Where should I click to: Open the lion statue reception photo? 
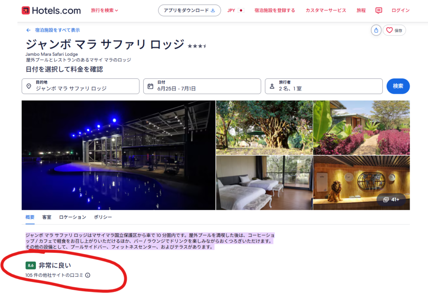tap(362, 183)
